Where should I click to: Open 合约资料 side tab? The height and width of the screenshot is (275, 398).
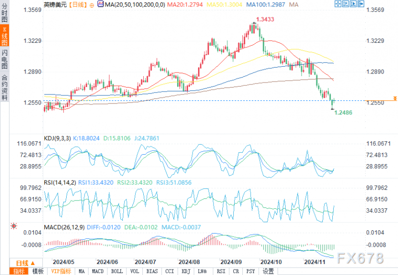point(4,88)
